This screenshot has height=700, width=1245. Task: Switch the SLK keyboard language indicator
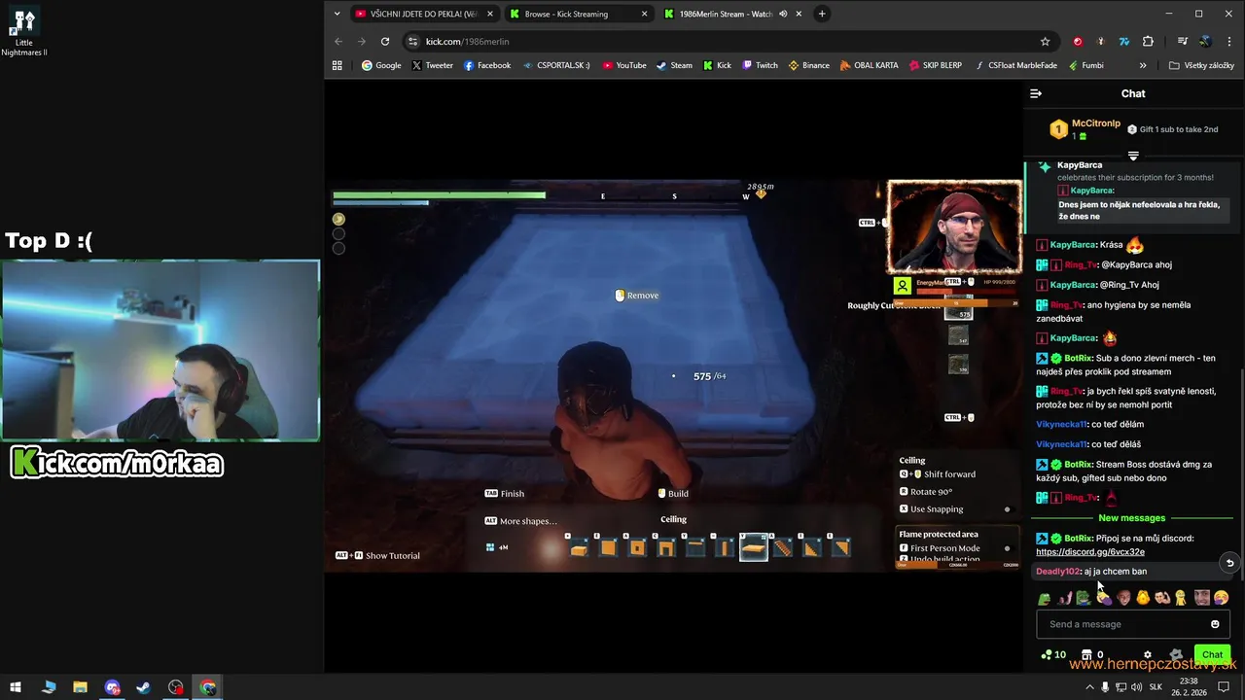[1156, 686]
